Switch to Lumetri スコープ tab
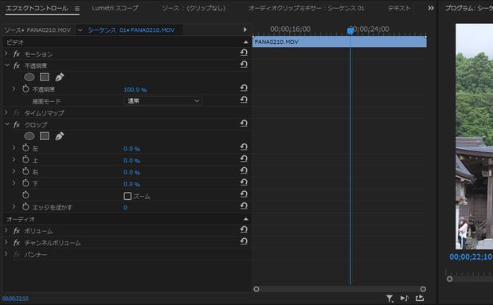 (x=115, y=8)
